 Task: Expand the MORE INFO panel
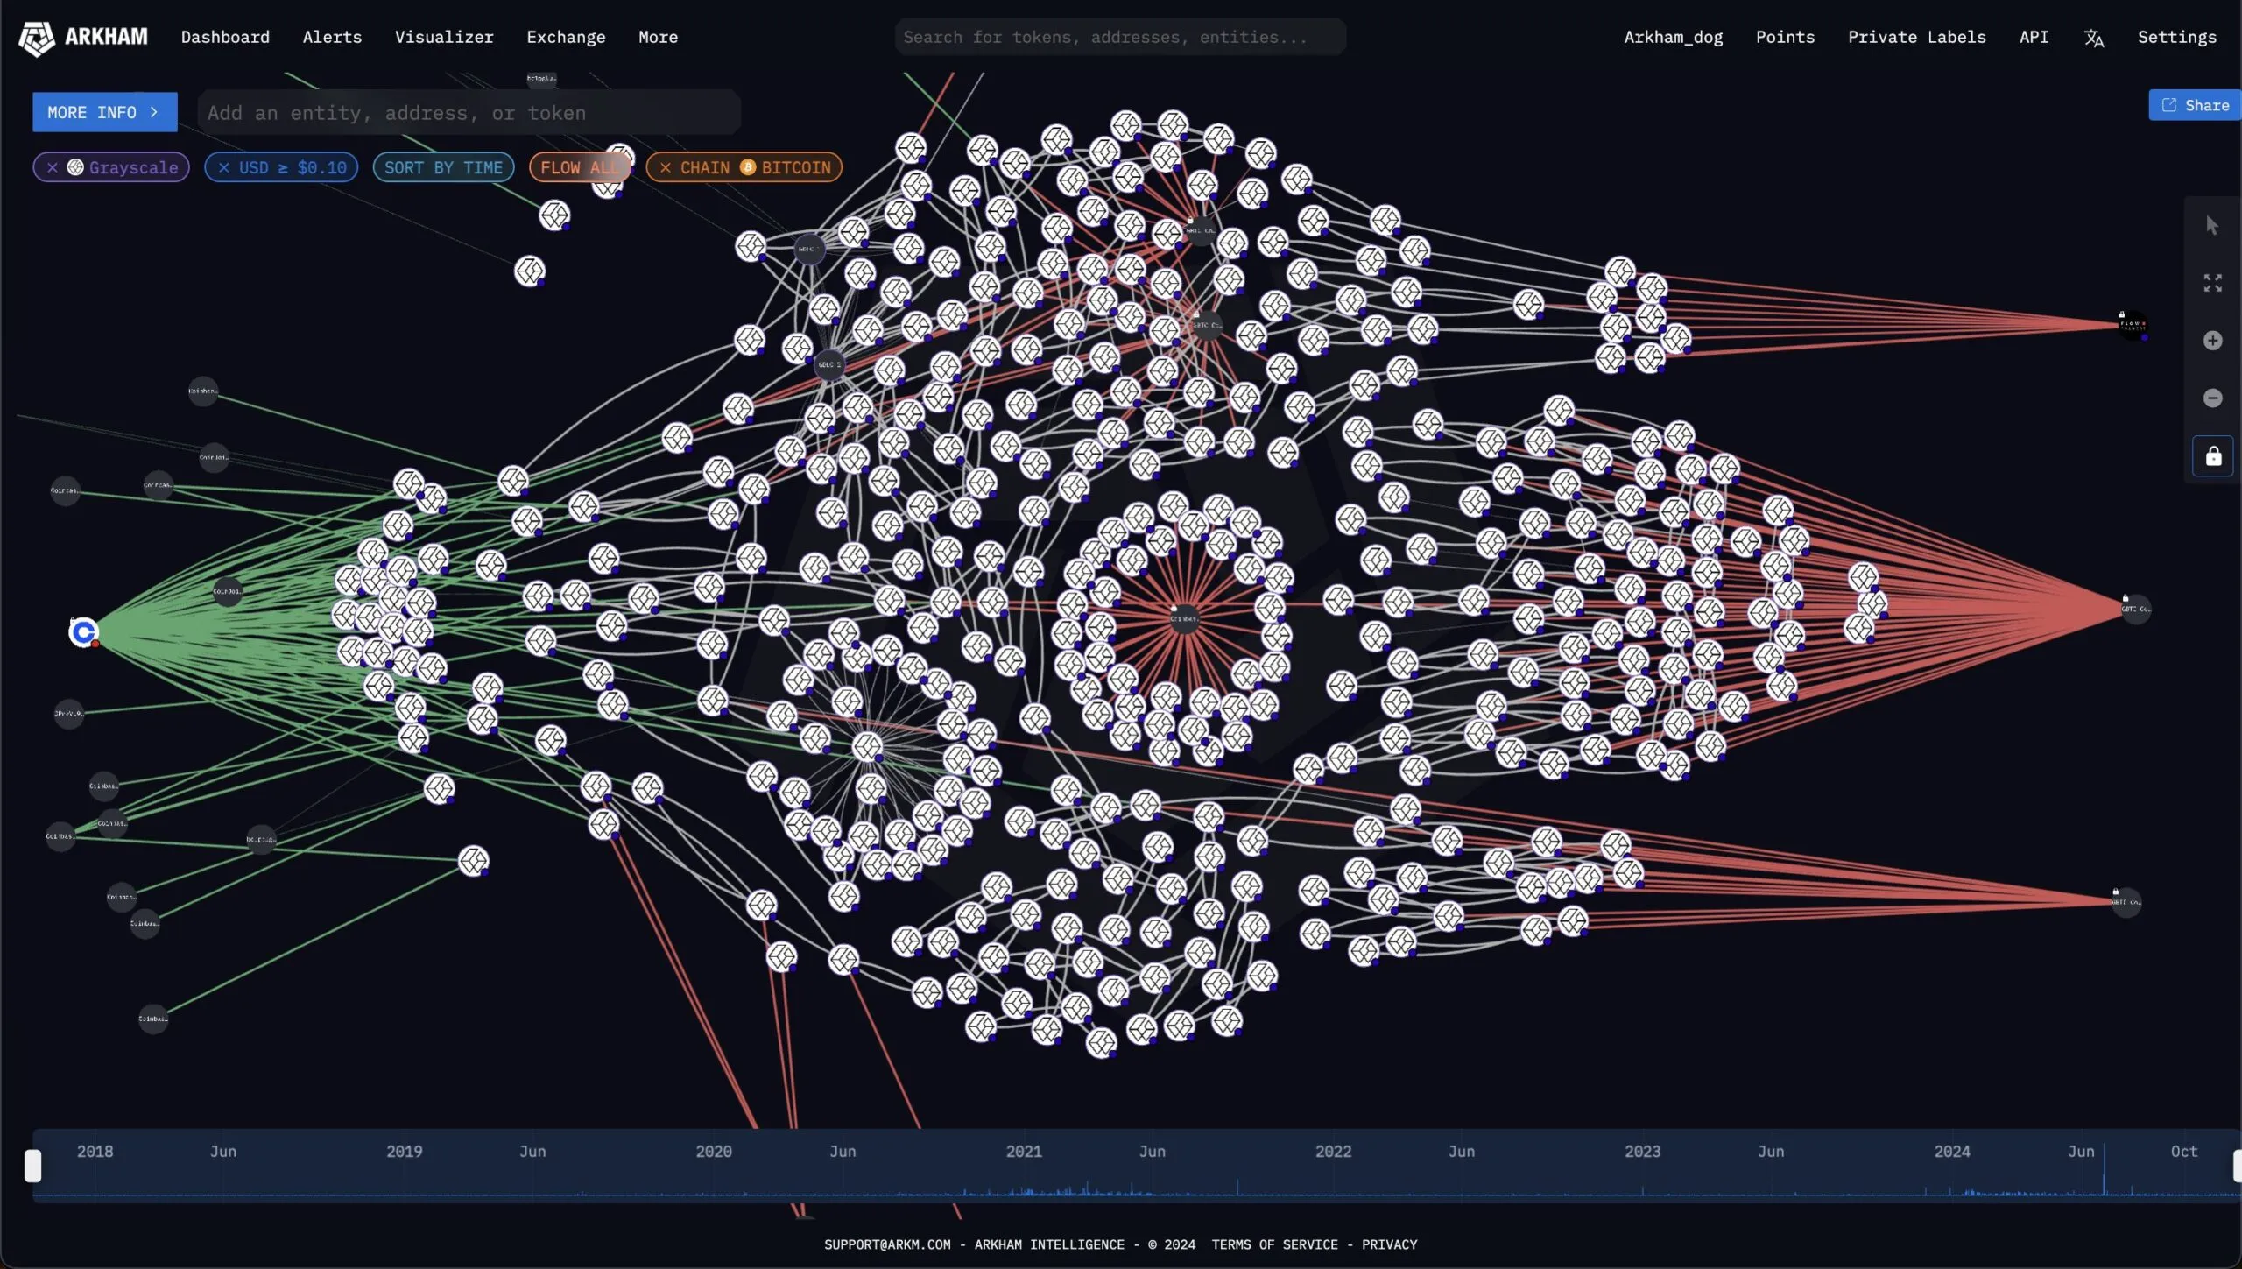[x=104, y=112]
